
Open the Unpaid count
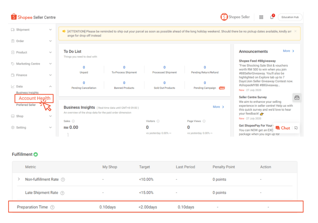click(x=84, y=67)
